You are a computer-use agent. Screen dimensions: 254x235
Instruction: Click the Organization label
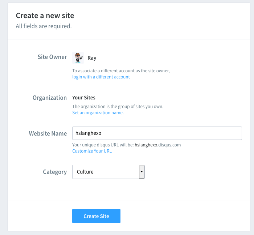50,98
